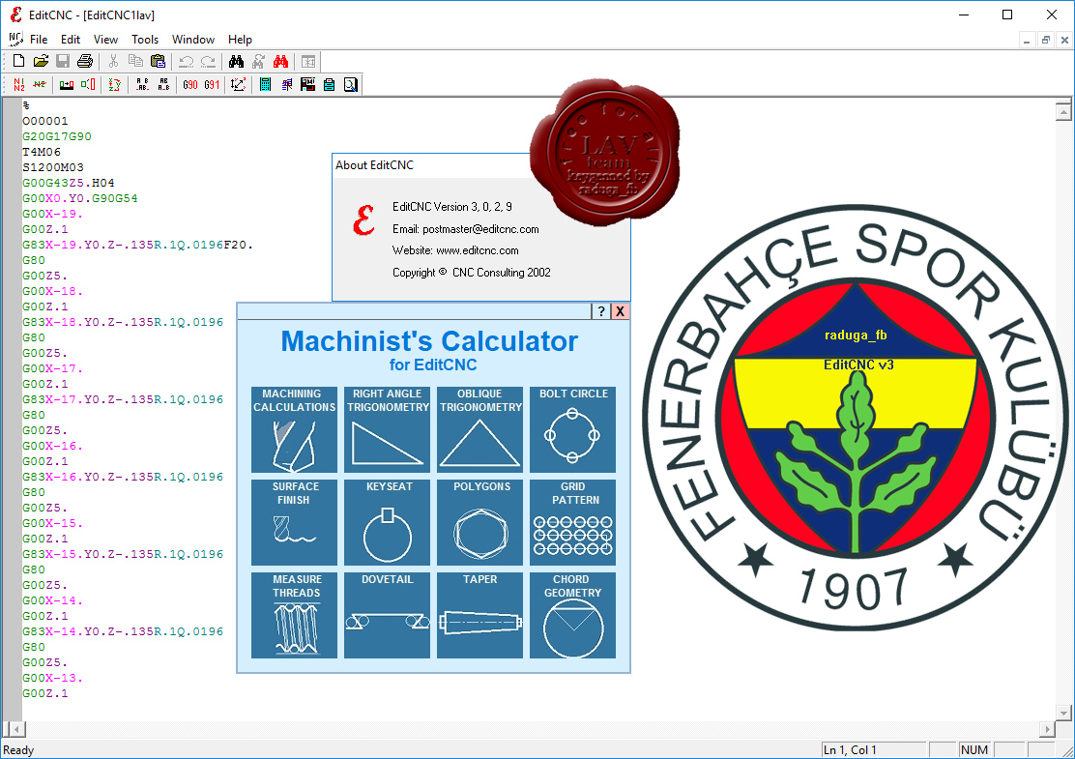Close the Machinist's Calculator with X button
The image size is (1075, 759).
coord(620,311)
